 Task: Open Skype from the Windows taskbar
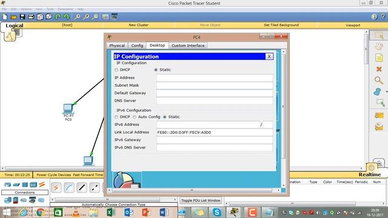tap(217, 213)
